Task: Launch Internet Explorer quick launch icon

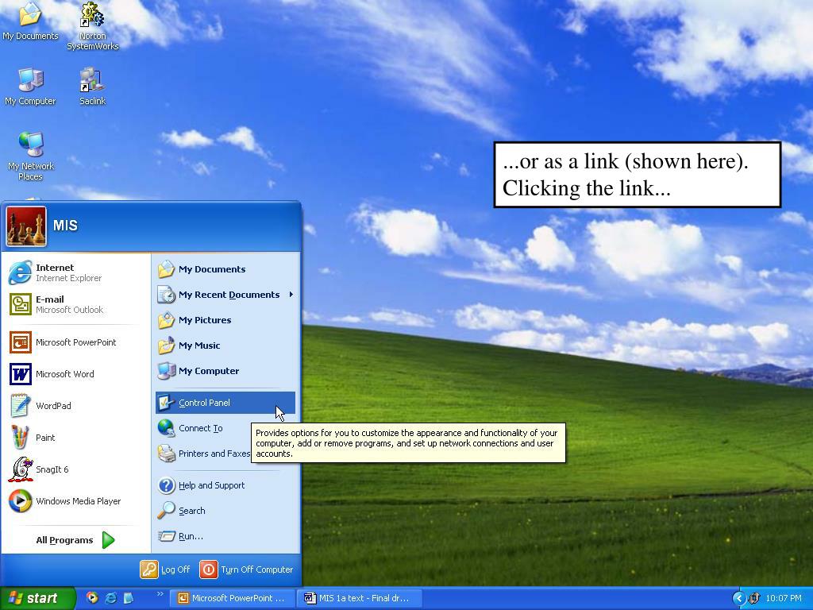Action: click(x=110, y=598)
